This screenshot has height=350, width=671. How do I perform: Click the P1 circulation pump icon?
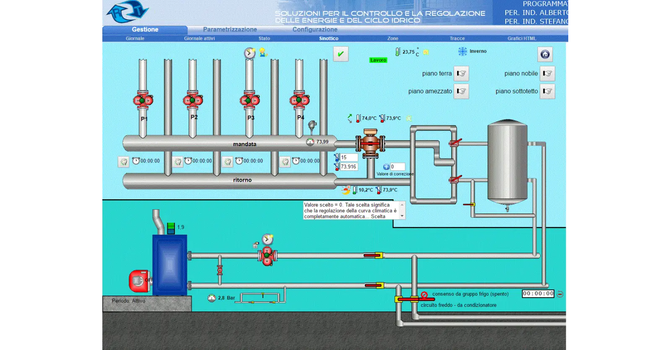click(143, 100)
